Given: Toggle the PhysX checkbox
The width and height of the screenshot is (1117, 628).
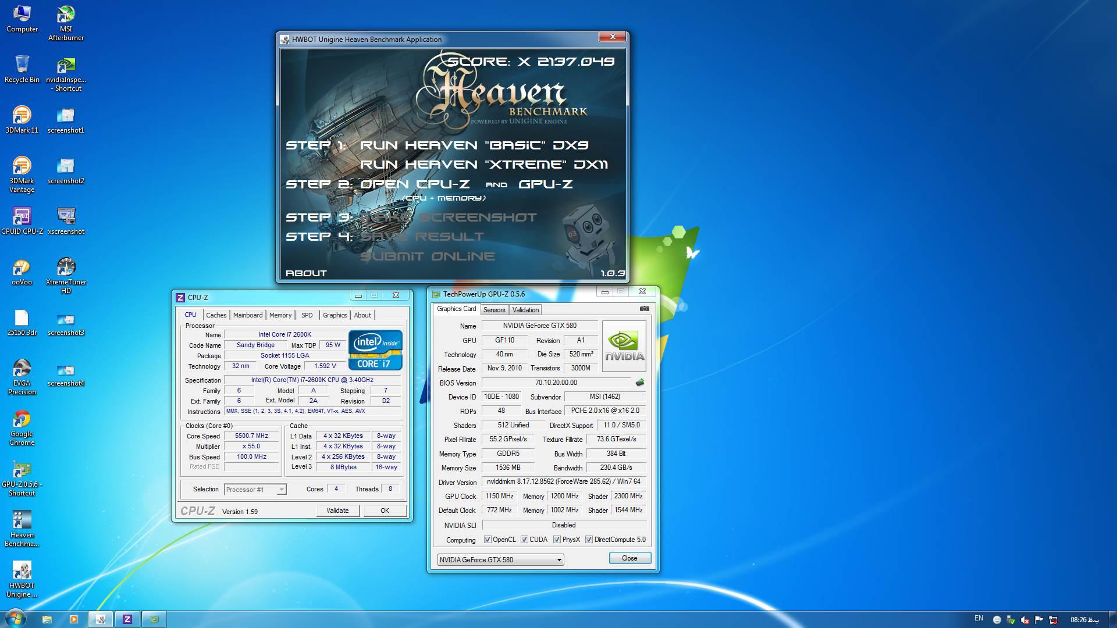Looking at the screenshot, I should point(557,540).
